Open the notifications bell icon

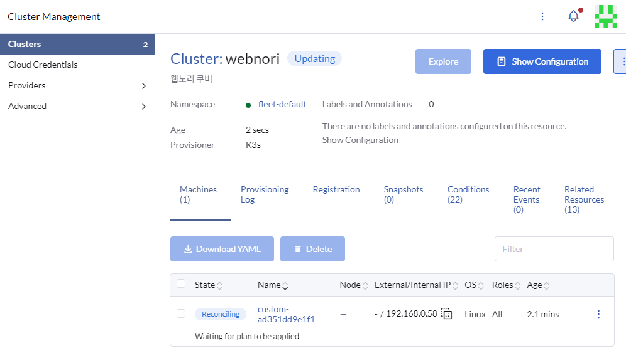click(x=573, y=16)
